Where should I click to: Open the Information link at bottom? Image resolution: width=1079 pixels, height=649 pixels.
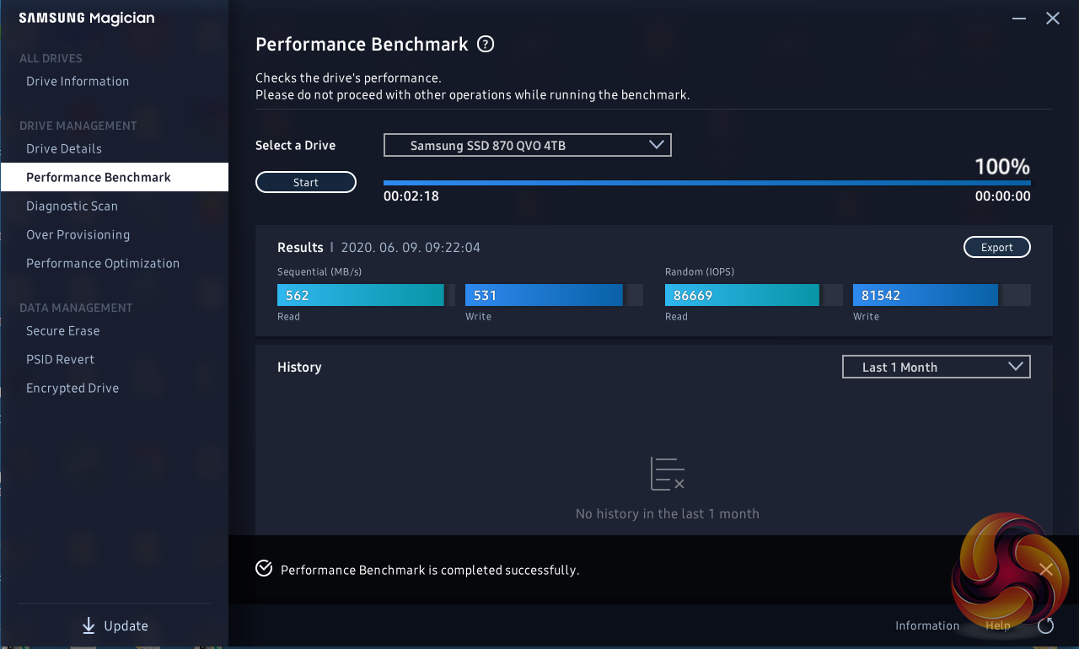coord(926,625)
